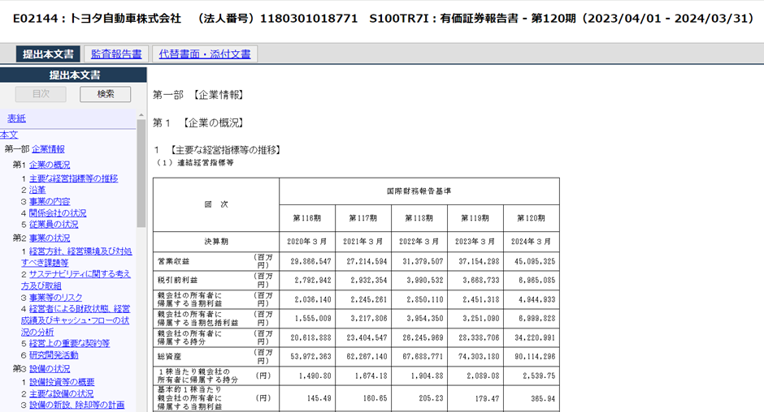The height and width of the screenshot is (412, 764).
Task: Click the 基本的1株当たり当期利益 row label
Action: click(190, 398)
